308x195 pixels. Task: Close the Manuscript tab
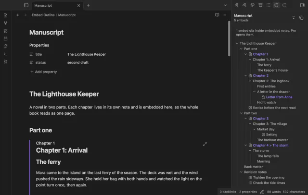coord(79,5)
